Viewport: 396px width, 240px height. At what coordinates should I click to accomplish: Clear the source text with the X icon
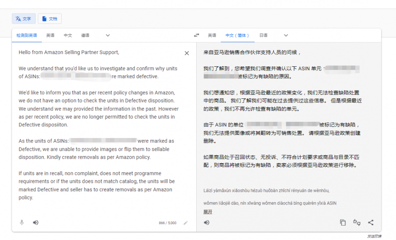tap(187, 53)
